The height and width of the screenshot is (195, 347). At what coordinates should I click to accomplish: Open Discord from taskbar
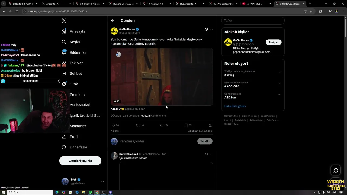(x=110, y=192)
